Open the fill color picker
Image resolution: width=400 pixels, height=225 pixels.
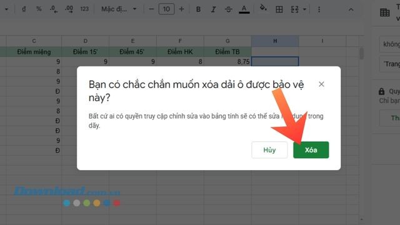(x=263, y=8)
